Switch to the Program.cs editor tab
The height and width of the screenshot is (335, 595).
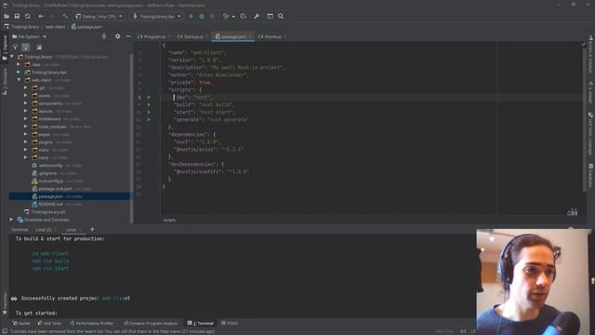(152, 36)
